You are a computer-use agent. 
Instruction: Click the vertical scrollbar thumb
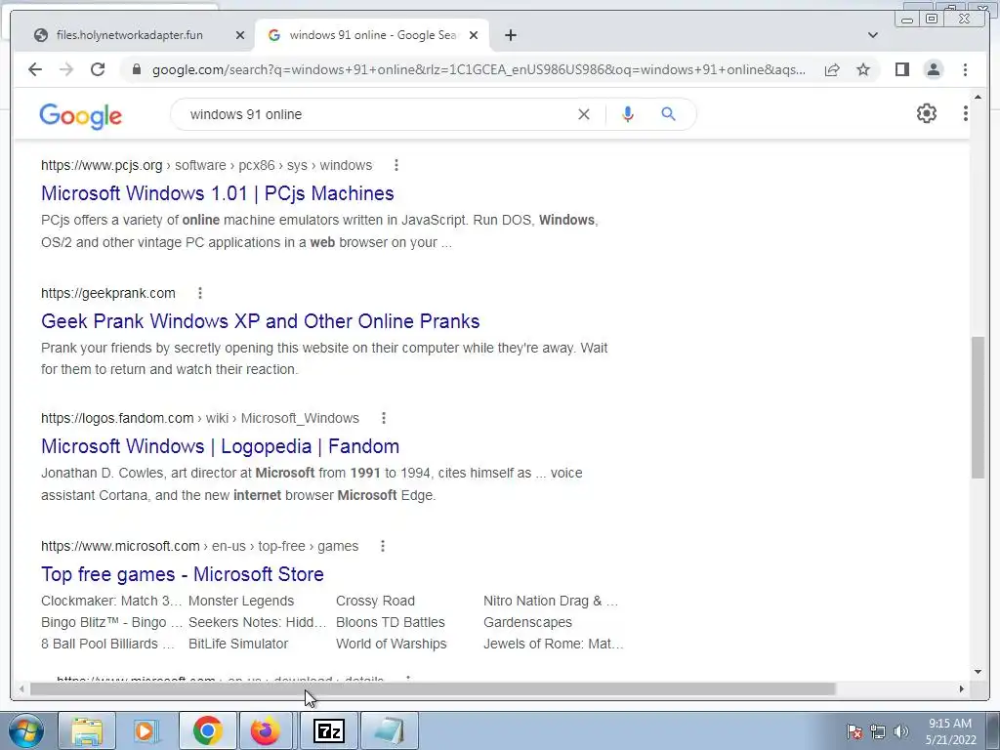pos(978,407)
